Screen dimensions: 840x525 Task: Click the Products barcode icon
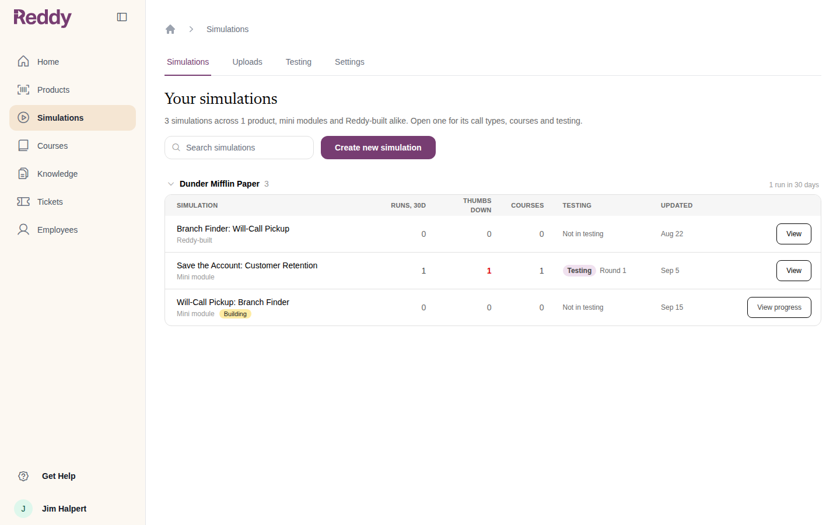coord(23,89)
